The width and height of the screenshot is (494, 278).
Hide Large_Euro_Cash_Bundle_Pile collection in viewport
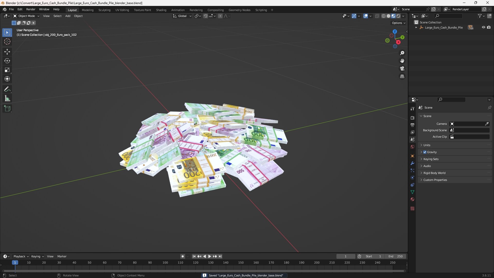(x=483, y=27)
